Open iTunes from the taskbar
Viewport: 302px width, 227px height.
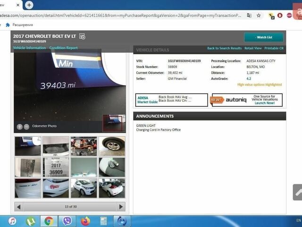pos(13,221)
